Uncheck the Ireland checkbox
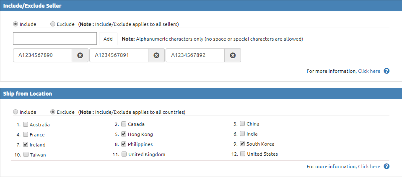Image resolution: width=402 pixels, height=177 pixels. (x=26, y=144)
